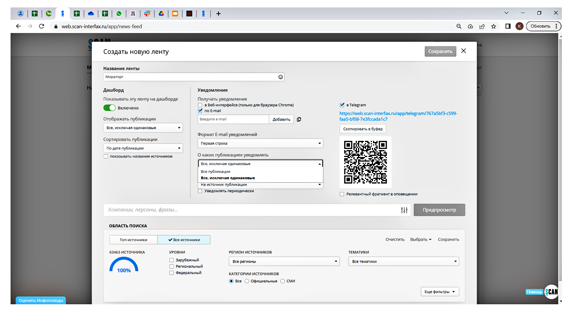
Task: Click the browser reload page icon
Action: [42, 26]
